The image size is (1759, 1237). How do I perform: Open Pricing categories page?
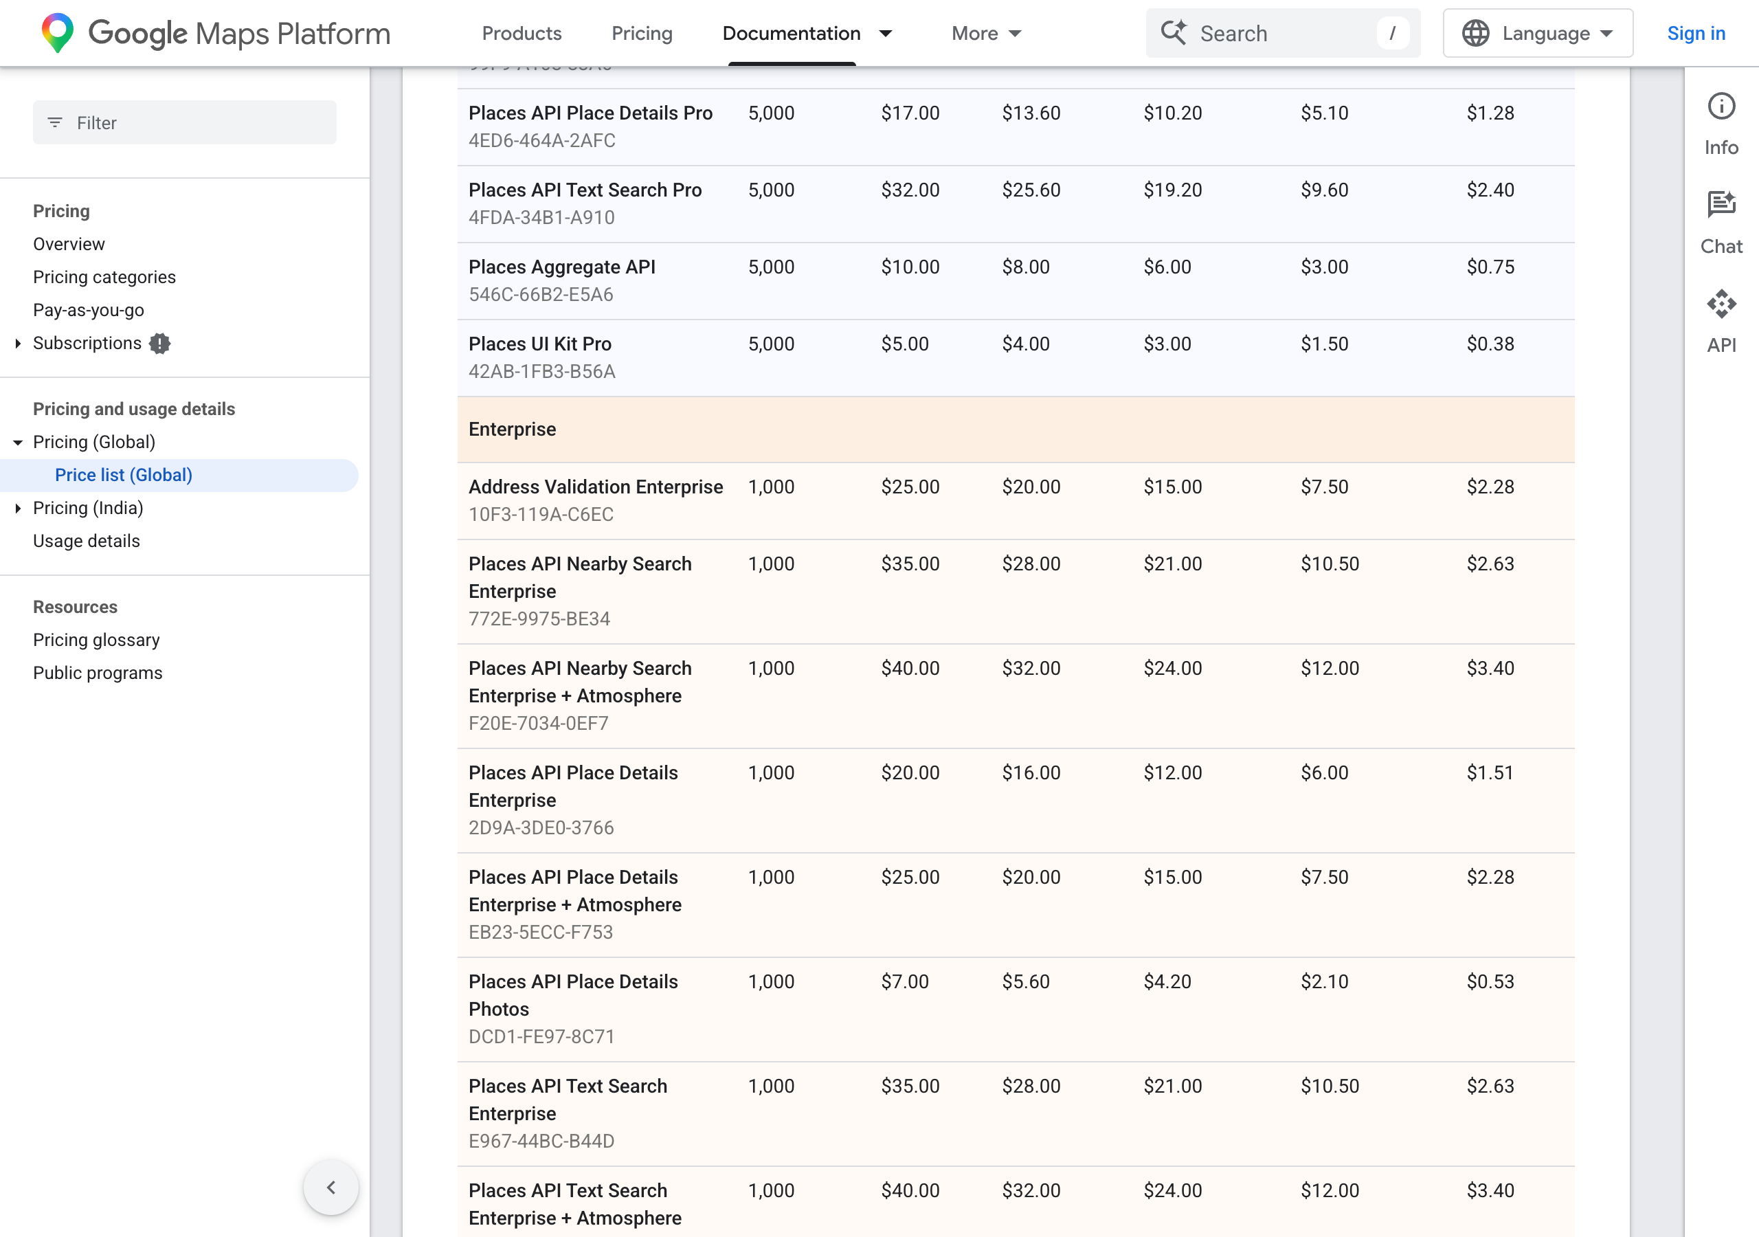pyautogui.click(x=104, y=278)
